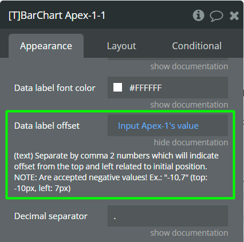Show documentation above Data label font color
244x242 pixels.
tap(189, 66)
